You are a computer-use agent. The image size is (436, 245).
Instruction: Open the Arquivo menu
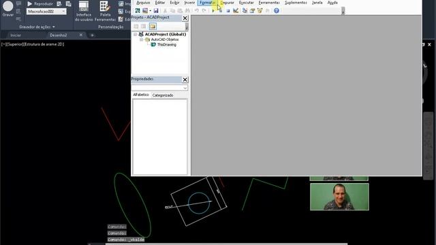[143, 3]
